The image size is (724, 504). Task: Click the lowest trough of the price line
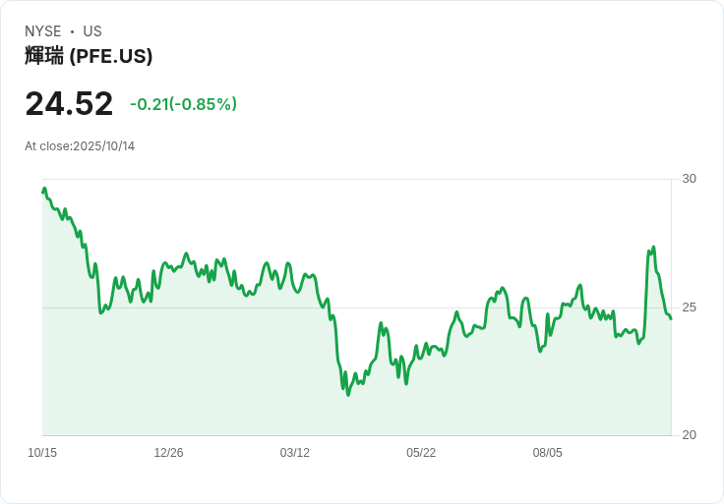(348, 394)
